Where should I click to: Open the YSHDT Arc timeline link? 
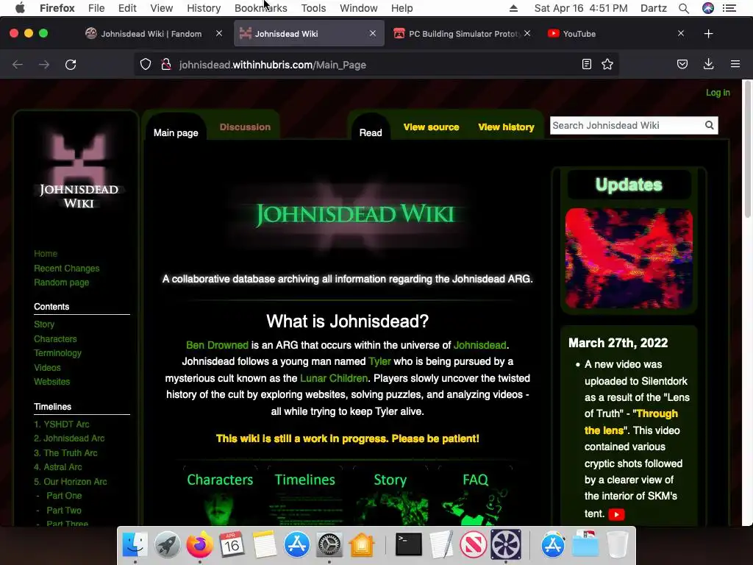click(x=62, y=424)
